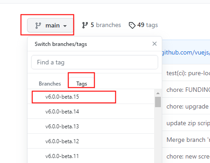Image resolution: width=210 pixels, height=163 pixels.
Task: Select tag v6.0.0-beta.12
Action: [91, 141]
